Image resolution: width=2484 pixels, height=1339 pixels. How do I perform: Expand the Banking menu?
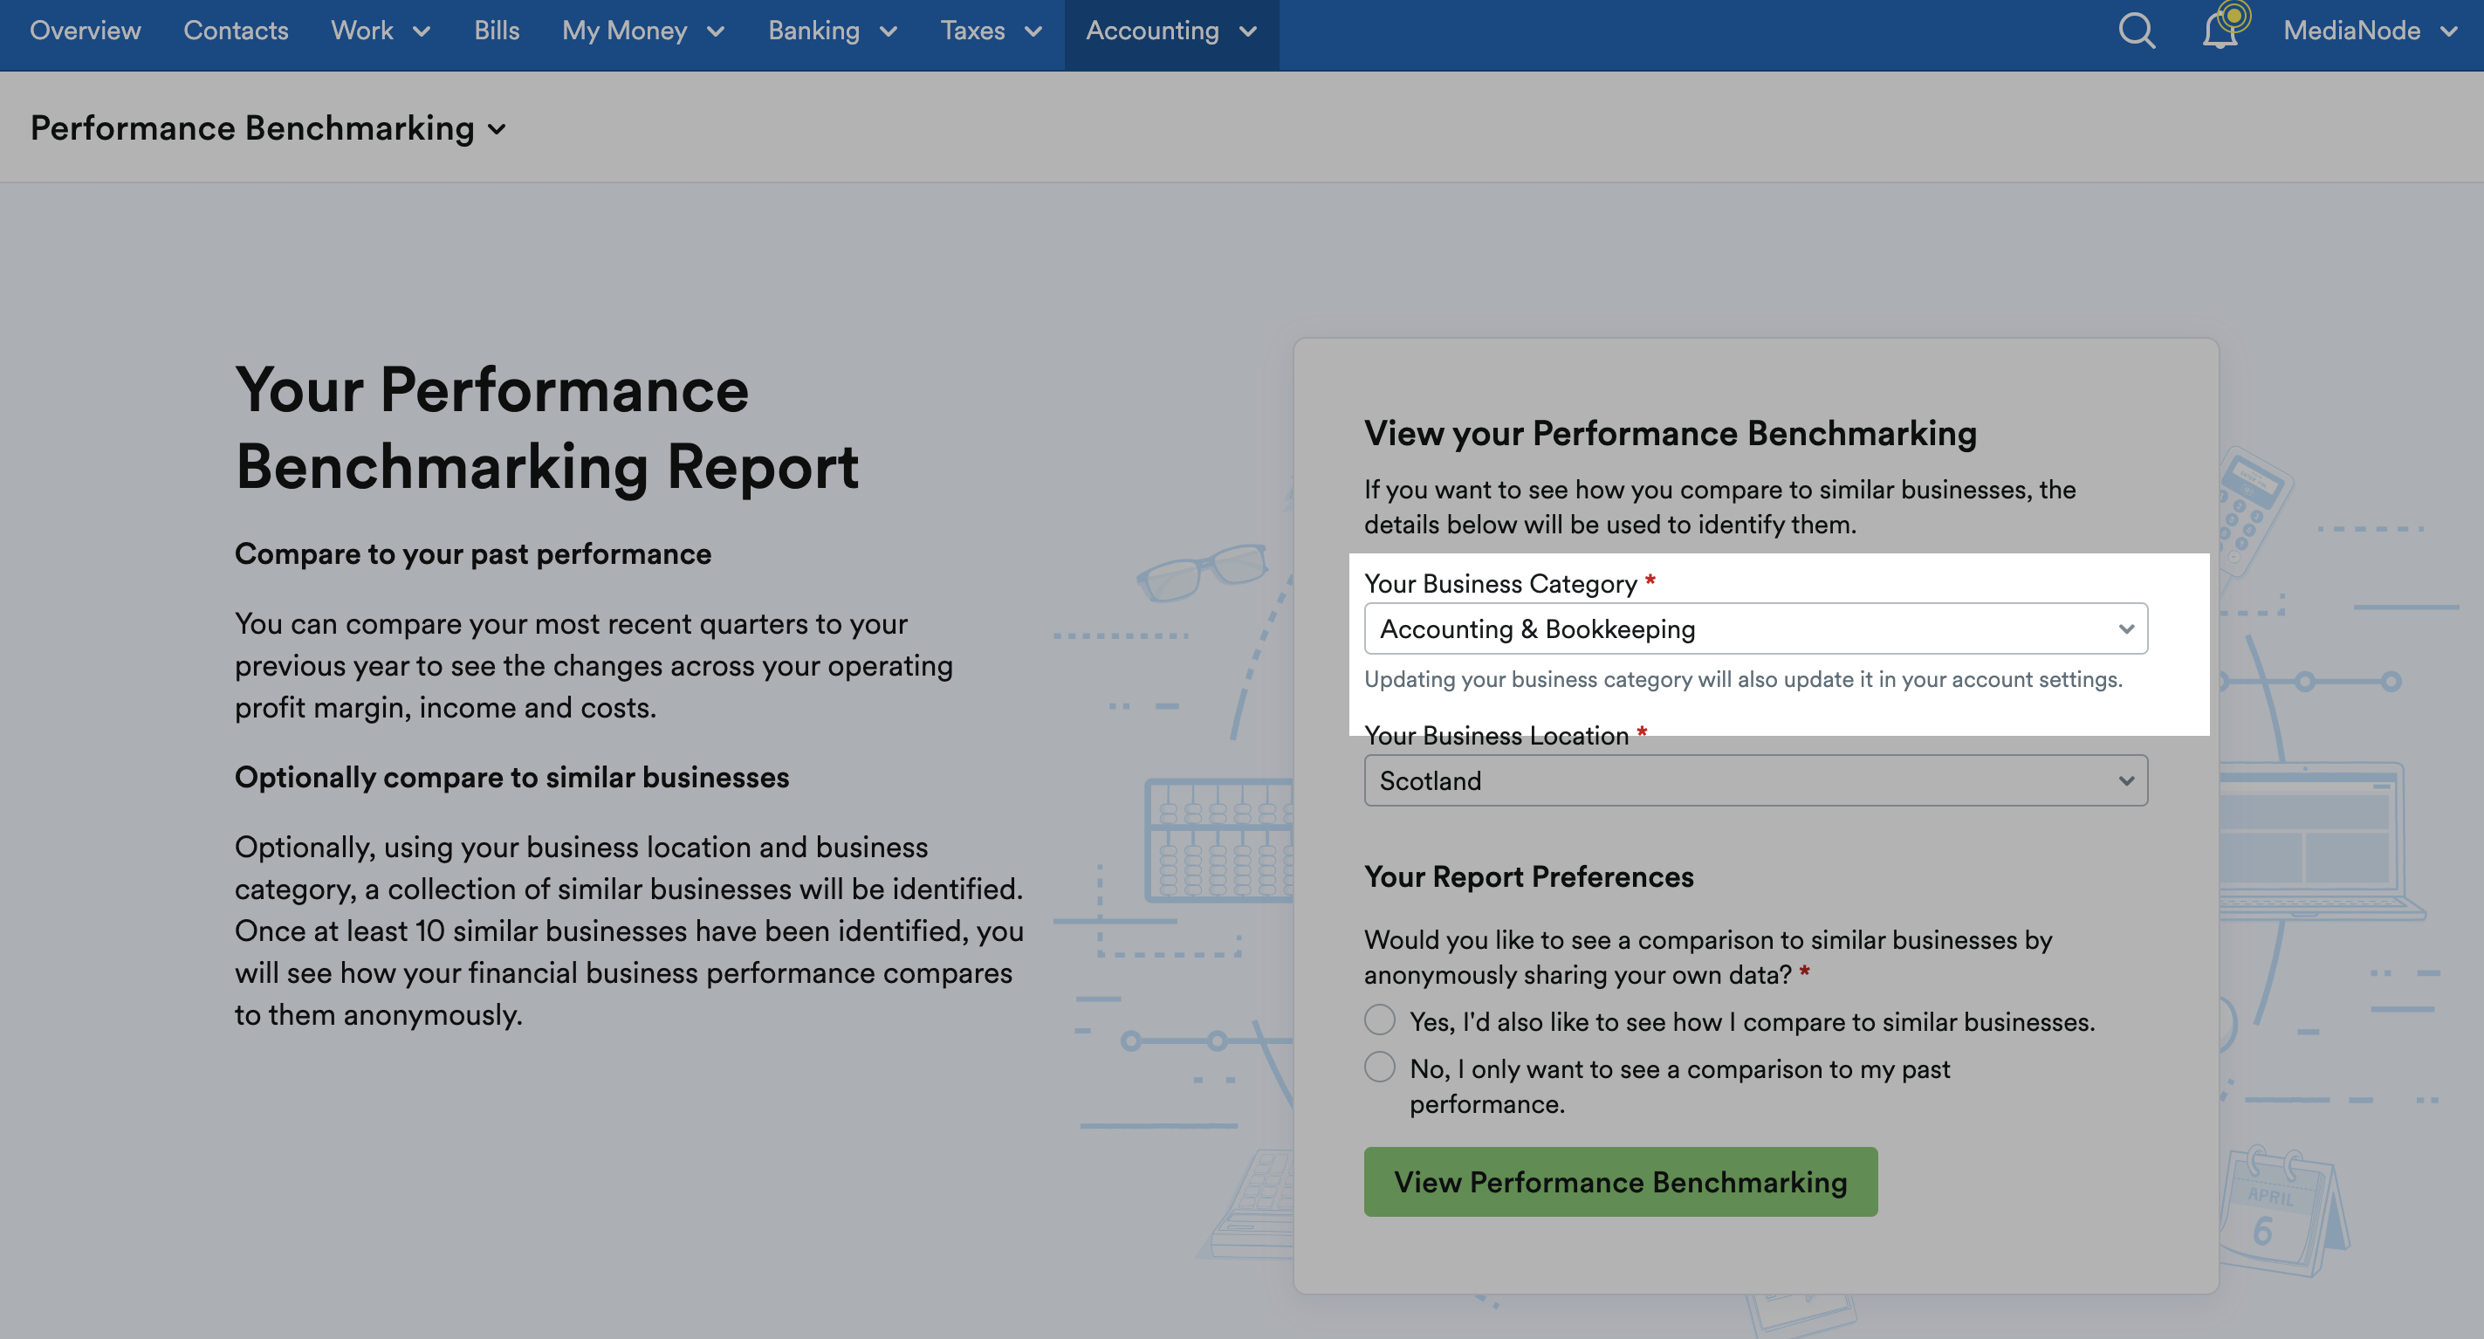[x=832, y=31]
